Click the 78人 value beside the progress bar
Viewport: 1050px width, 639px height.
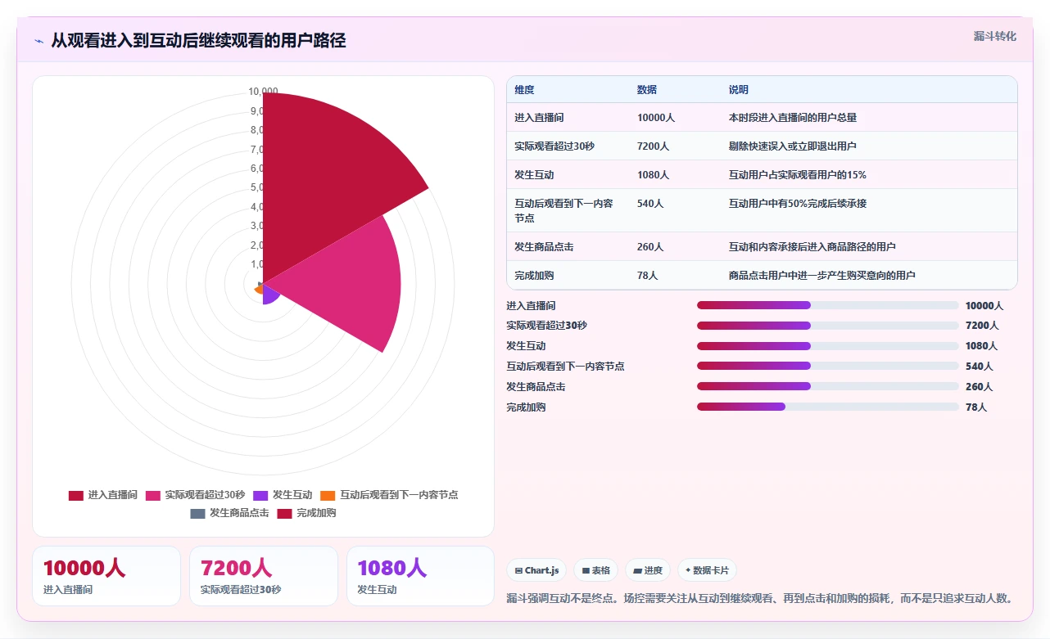[x=976, y=407]
